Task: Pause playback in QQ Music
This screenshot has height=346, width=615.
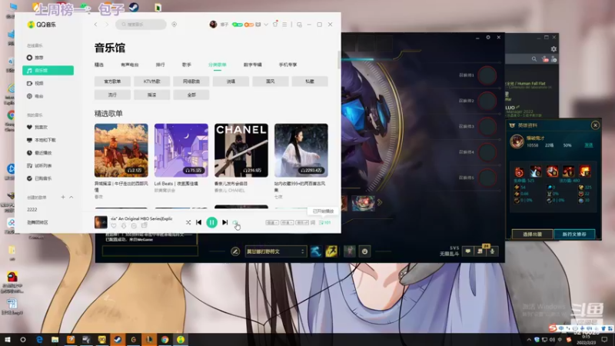Action: (211, 222)
